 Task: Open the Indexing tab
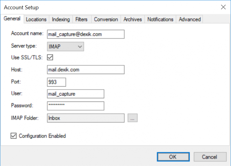pyautogui.click(x=61, y=19)
